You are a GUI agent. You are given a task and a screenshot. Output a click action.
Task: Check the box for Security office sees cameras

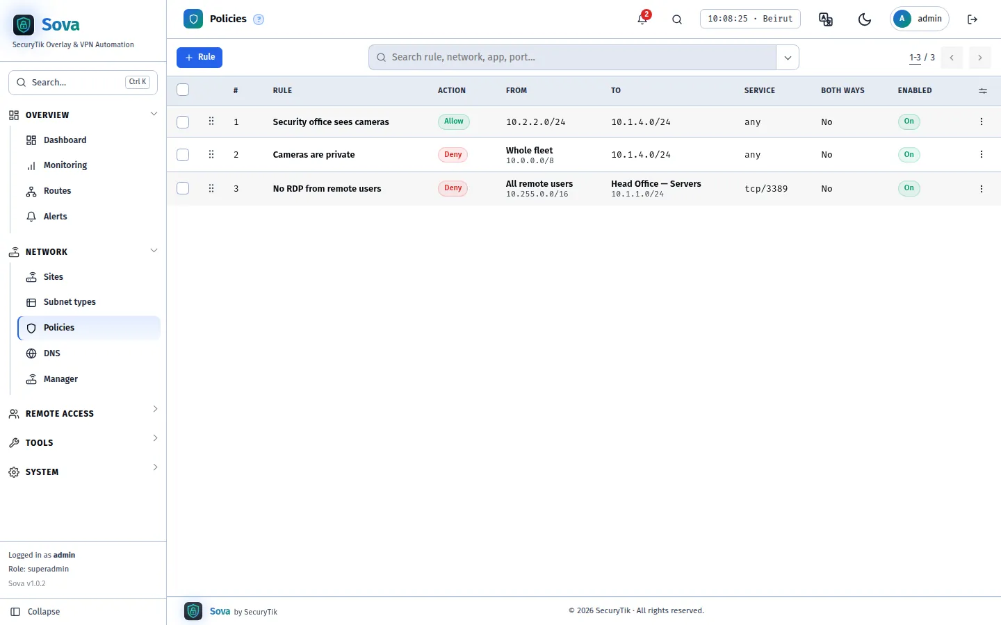tap(183, 122)
